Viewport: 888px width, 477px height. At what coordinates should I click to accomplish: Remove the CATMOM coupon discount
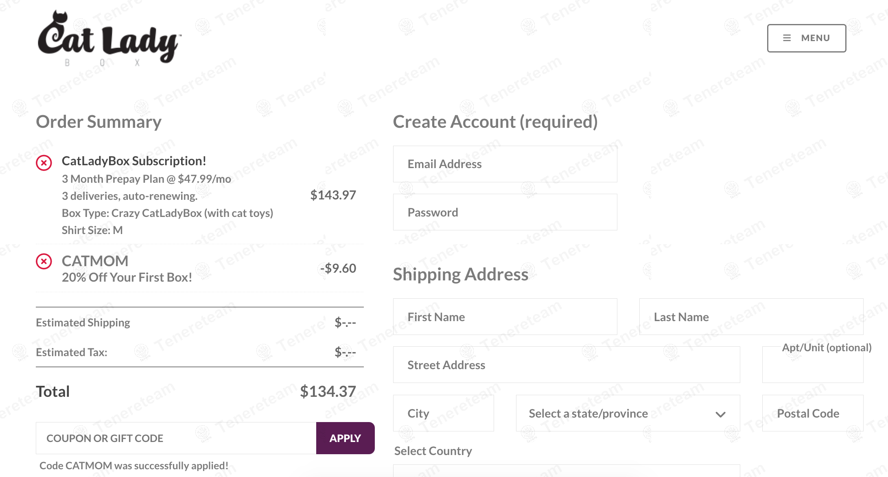coord(44,261)
